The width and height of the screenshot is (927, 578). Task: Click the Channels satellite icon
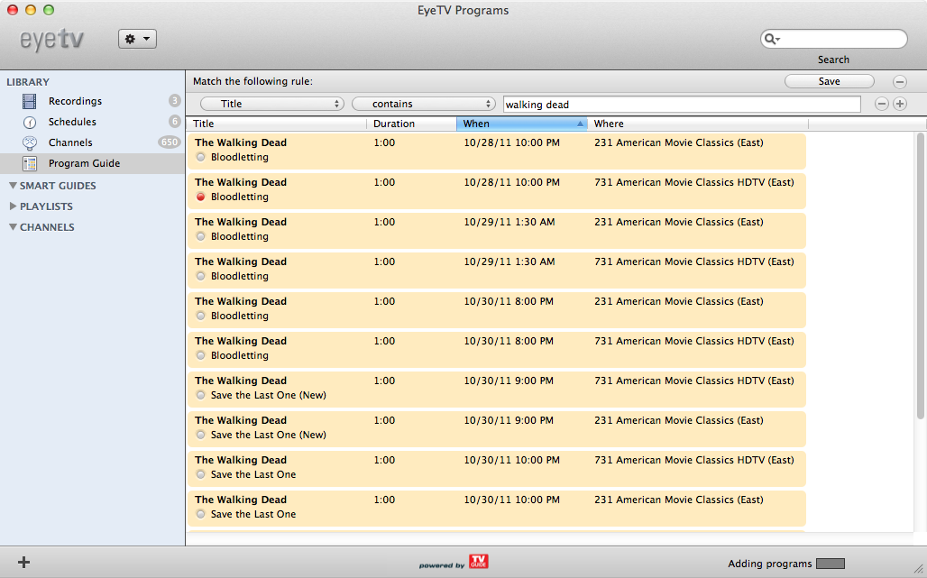30,142
